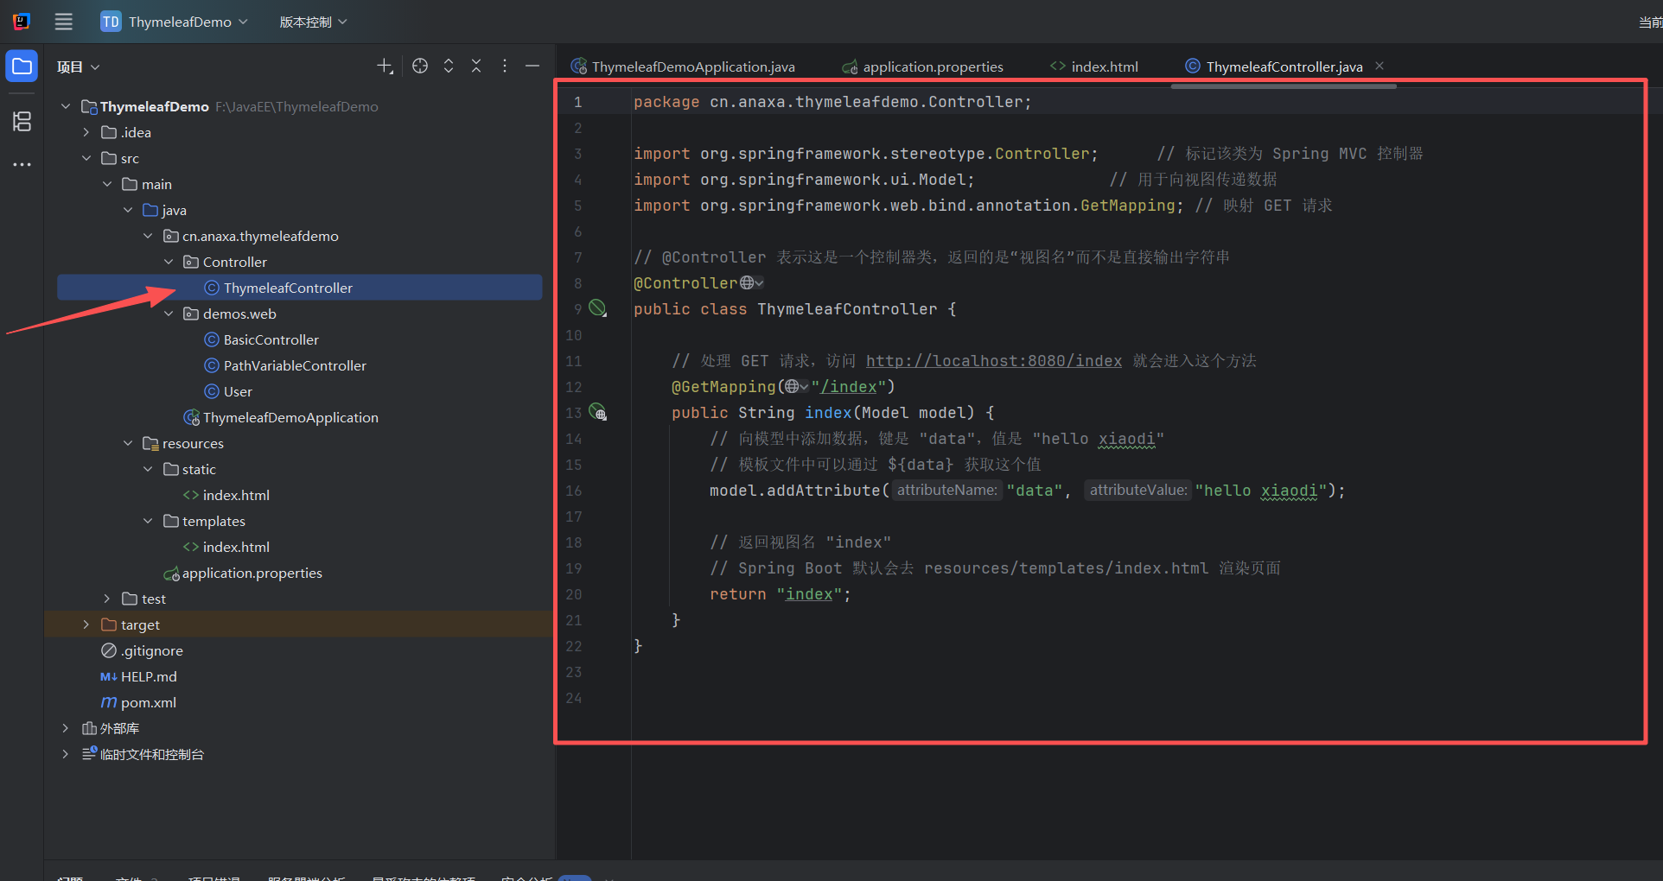Close ThymeleafController.java tab
The image size is (1663, 881).
[x=1379, y=66]
